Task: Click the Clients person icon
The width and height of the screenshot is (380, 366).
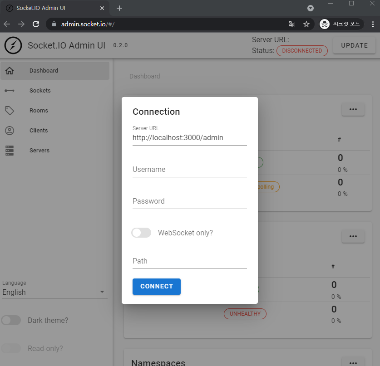Action: [x=10, y=131]
